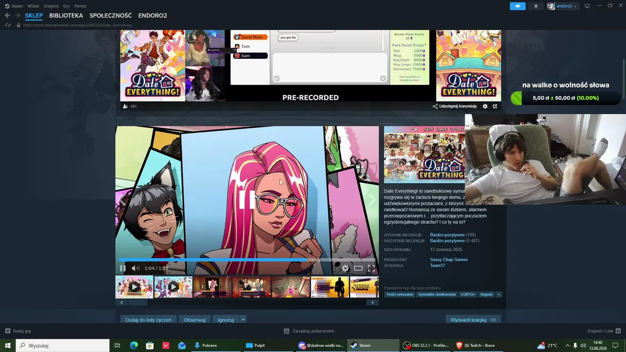
Task: Open Znajomi i czat panel
Action: (604, 331)
